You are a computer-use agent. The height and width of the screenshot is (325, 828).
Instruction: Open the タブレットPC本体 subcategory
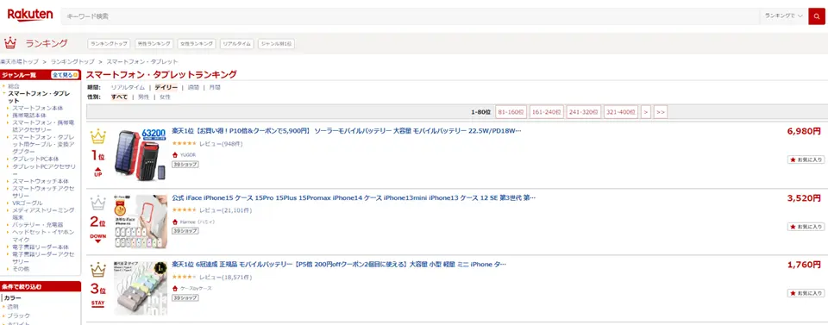35,159
